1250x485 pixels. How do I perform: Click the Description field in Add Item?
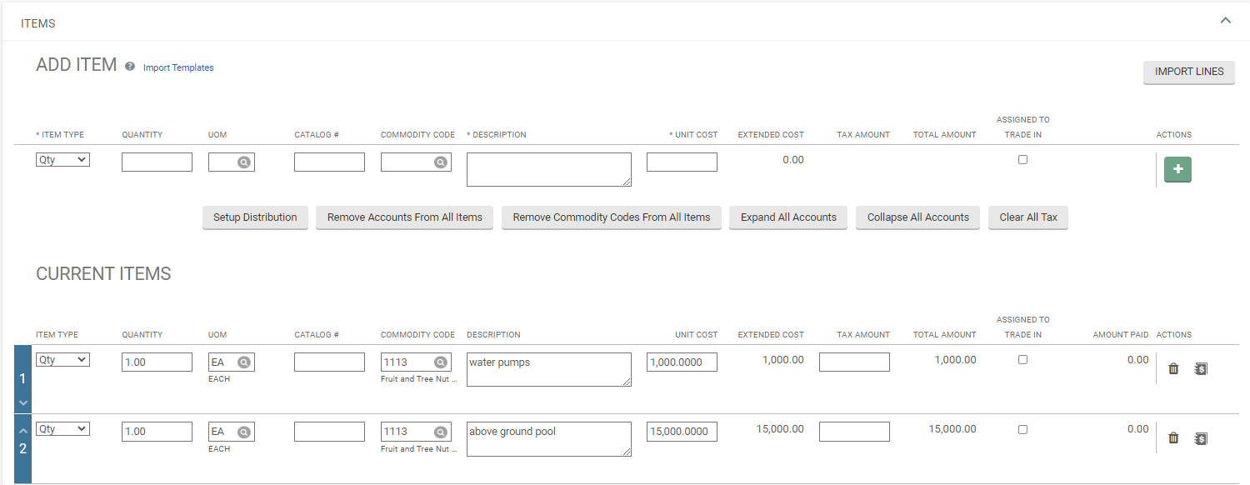[548, 169]
